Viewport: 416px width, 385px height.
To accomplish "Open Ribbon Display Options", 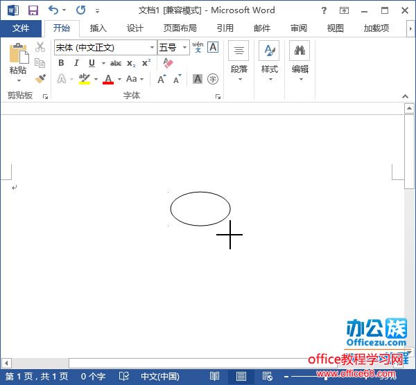I will coord(344,10).
